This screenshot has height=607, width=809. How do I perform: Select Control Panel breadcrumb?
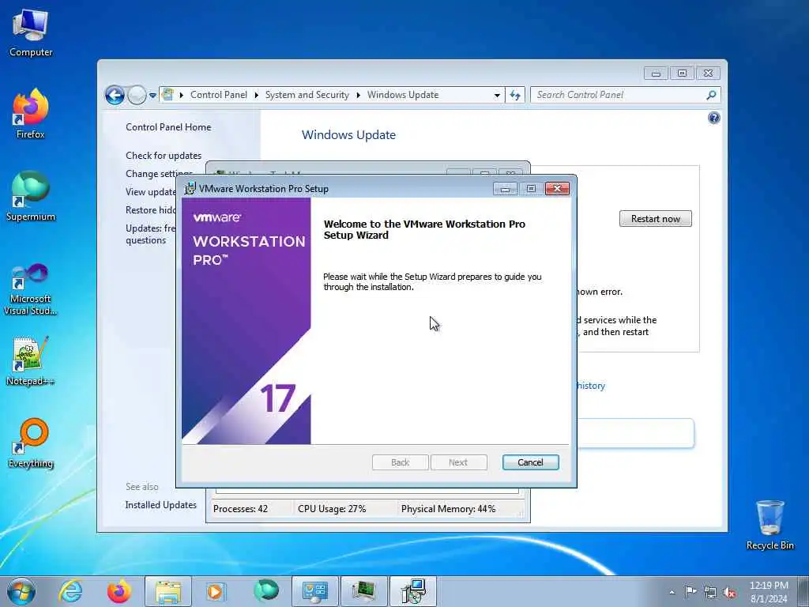pyautogui.click(x=218, y=95)
